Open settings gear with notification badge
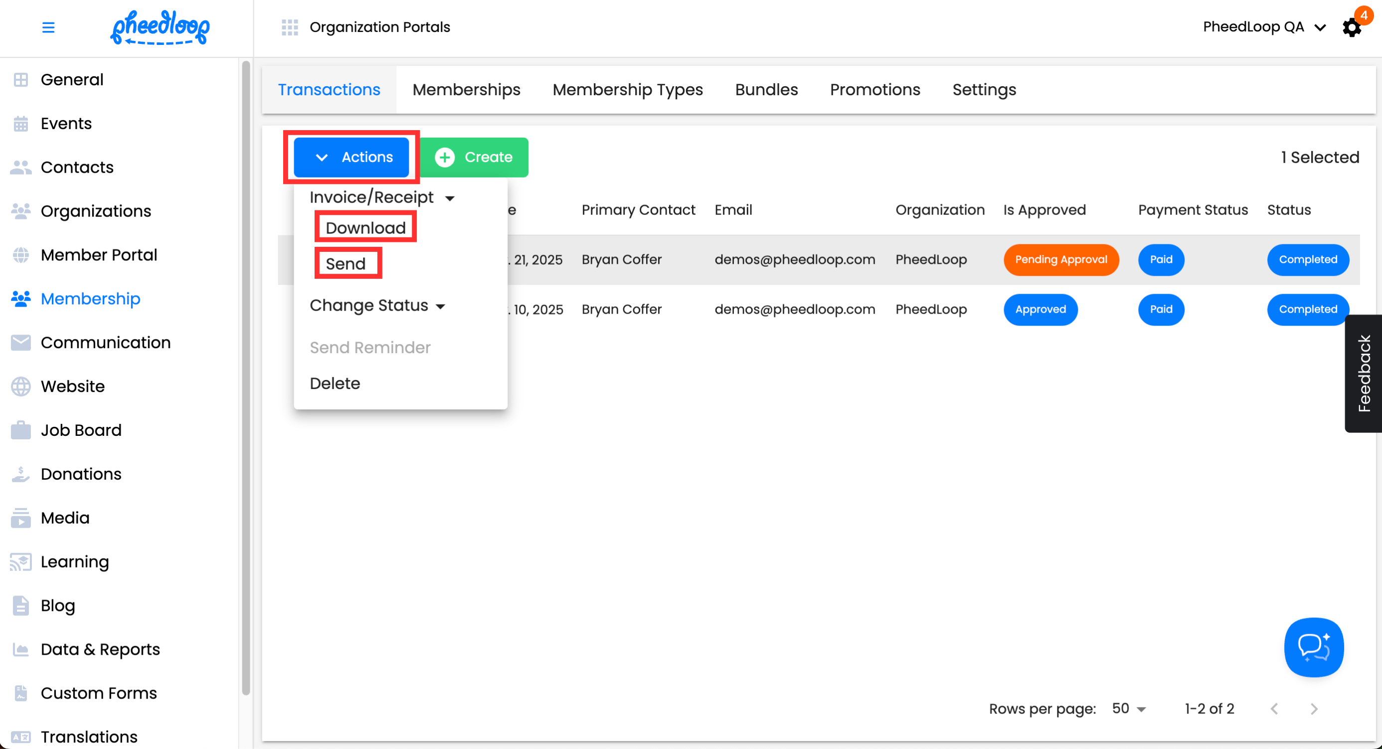The height and width of the screenshot is (749, 1382). pos(1352,27)
